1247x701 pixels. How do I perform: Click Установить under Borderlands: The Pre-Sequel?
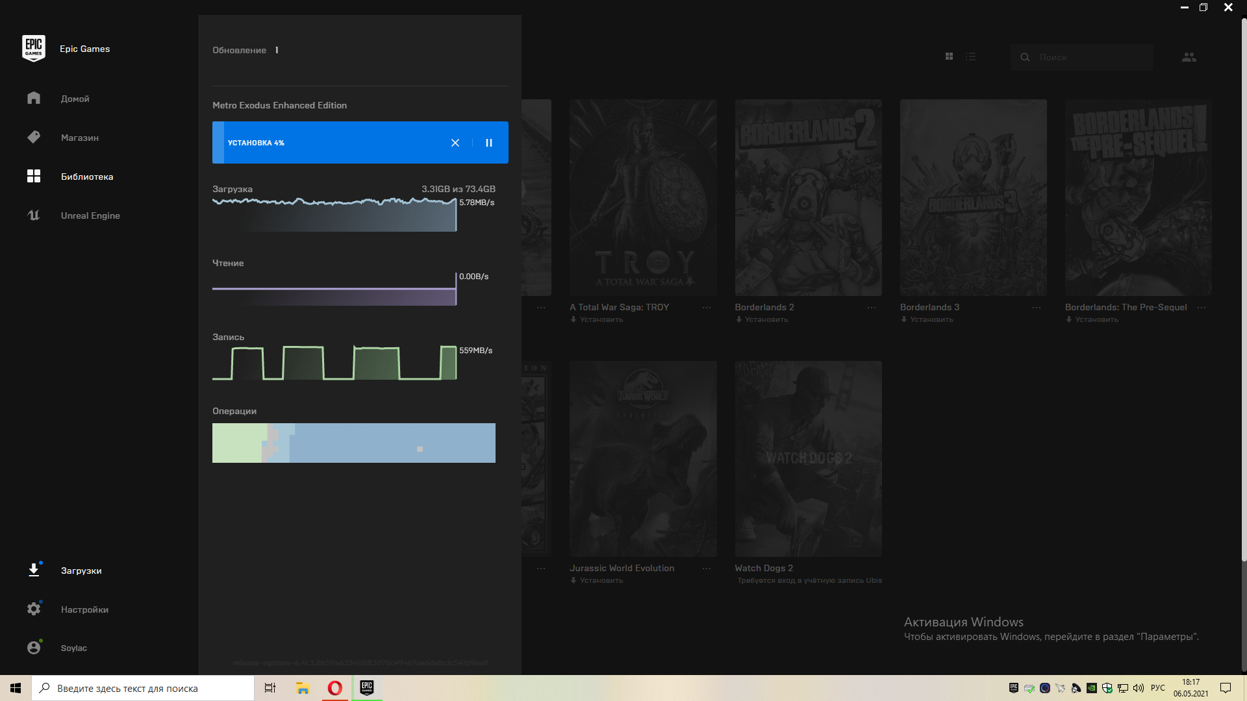point(1096,319)
